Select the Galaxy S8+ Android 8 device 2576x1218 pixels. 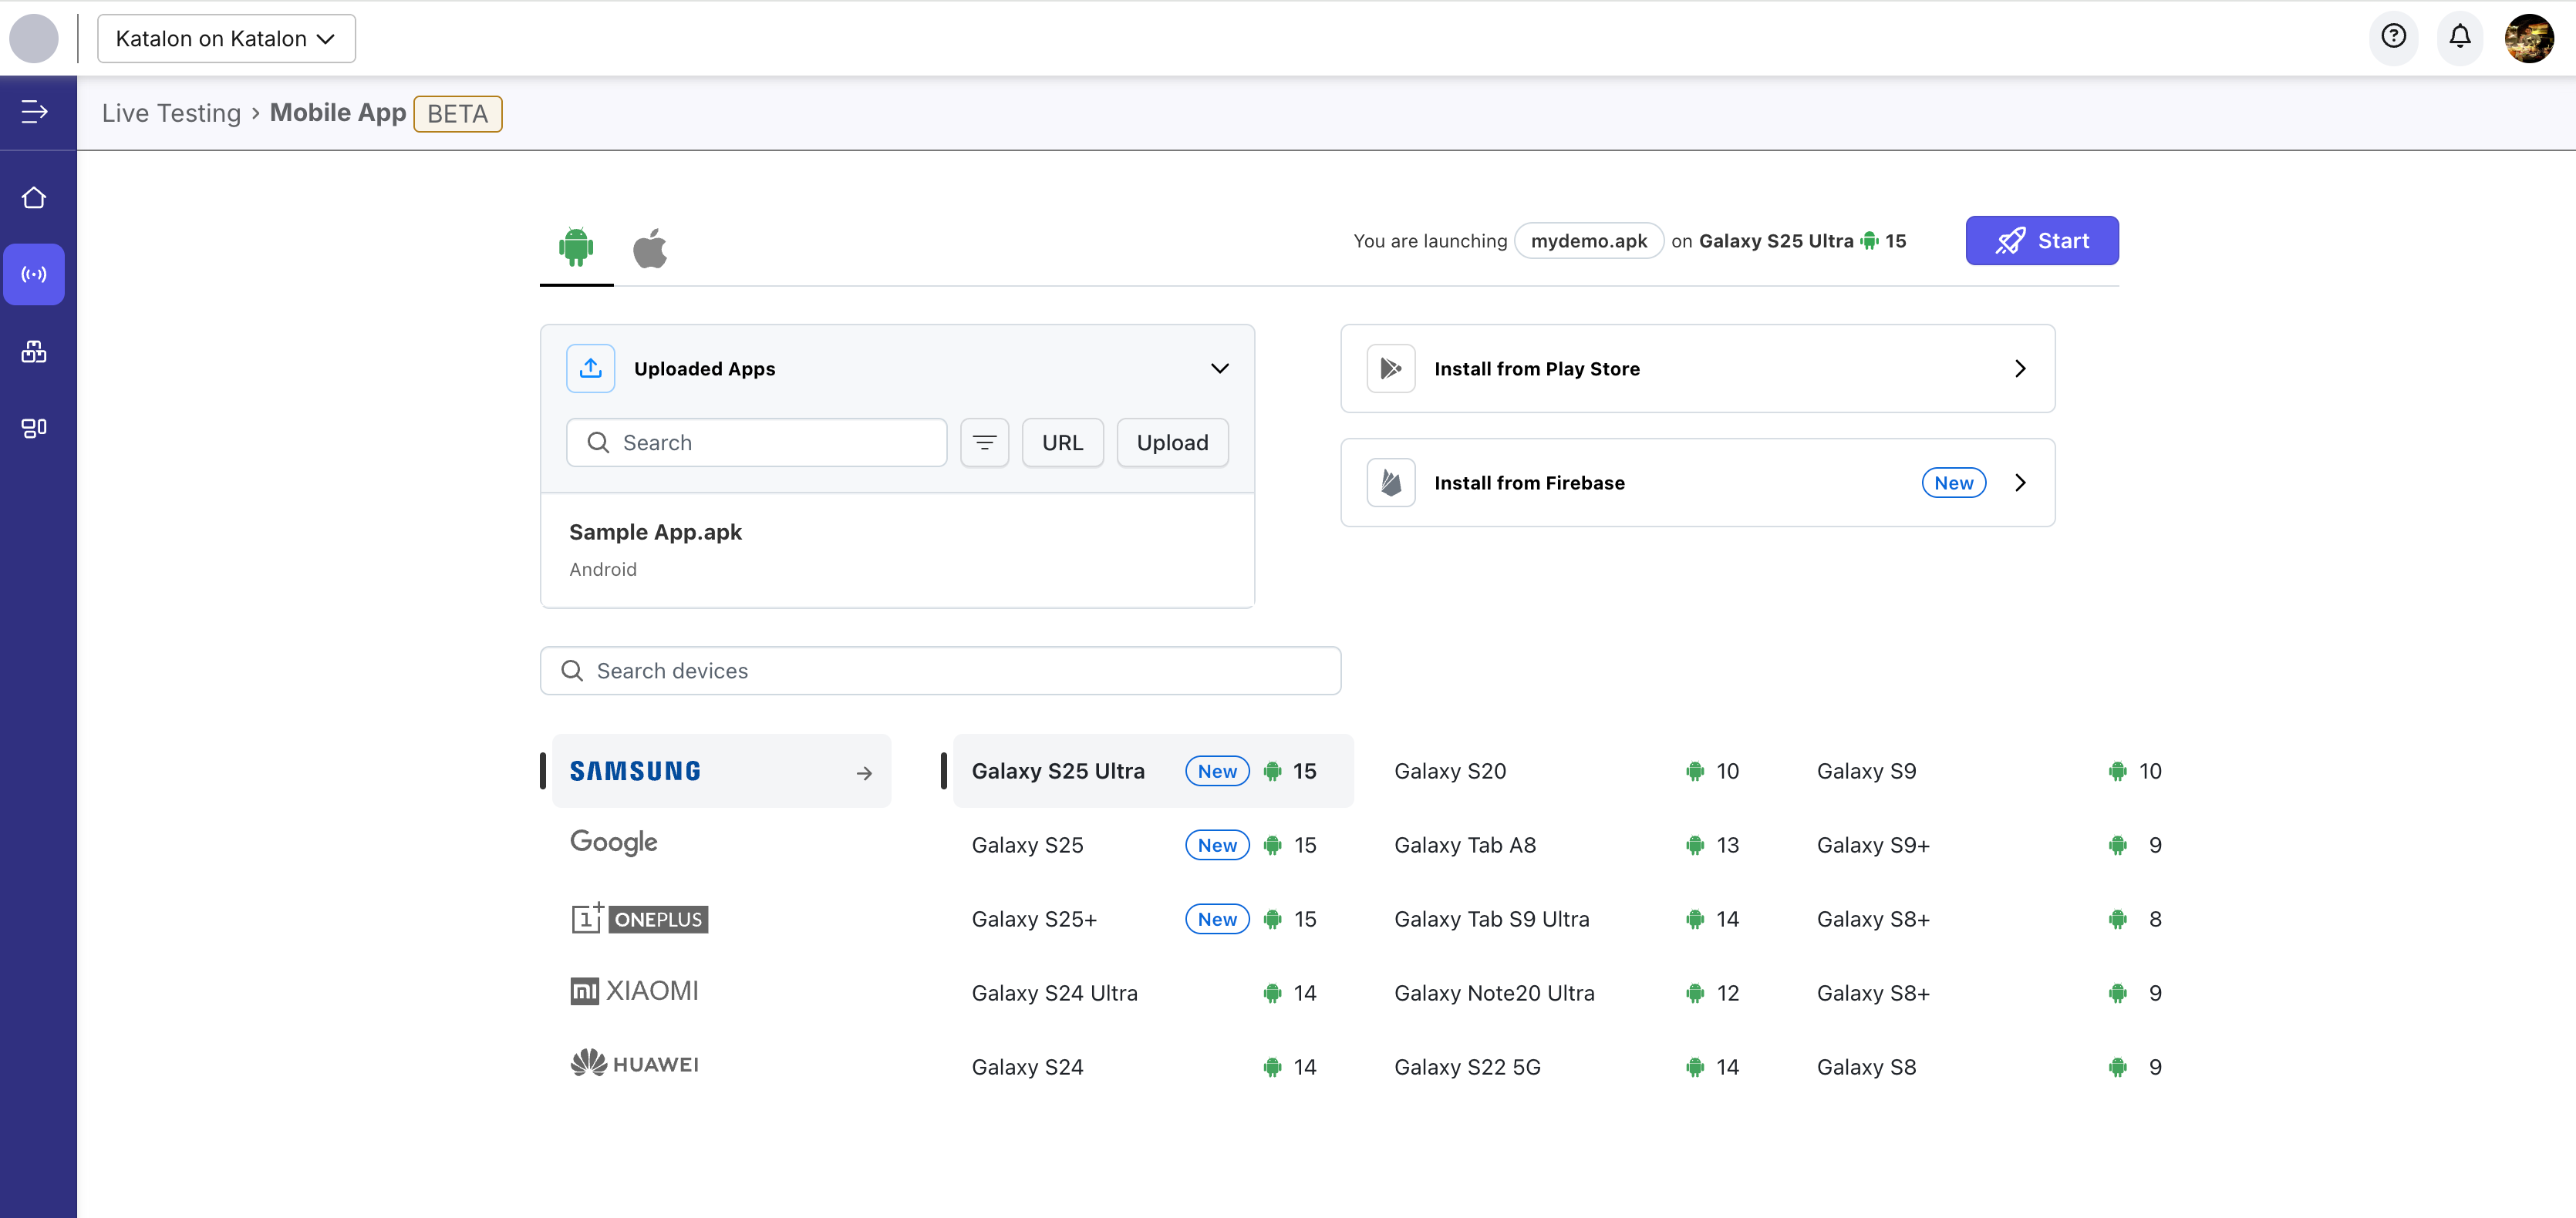pyautogui.click(x=1989, y=919)
